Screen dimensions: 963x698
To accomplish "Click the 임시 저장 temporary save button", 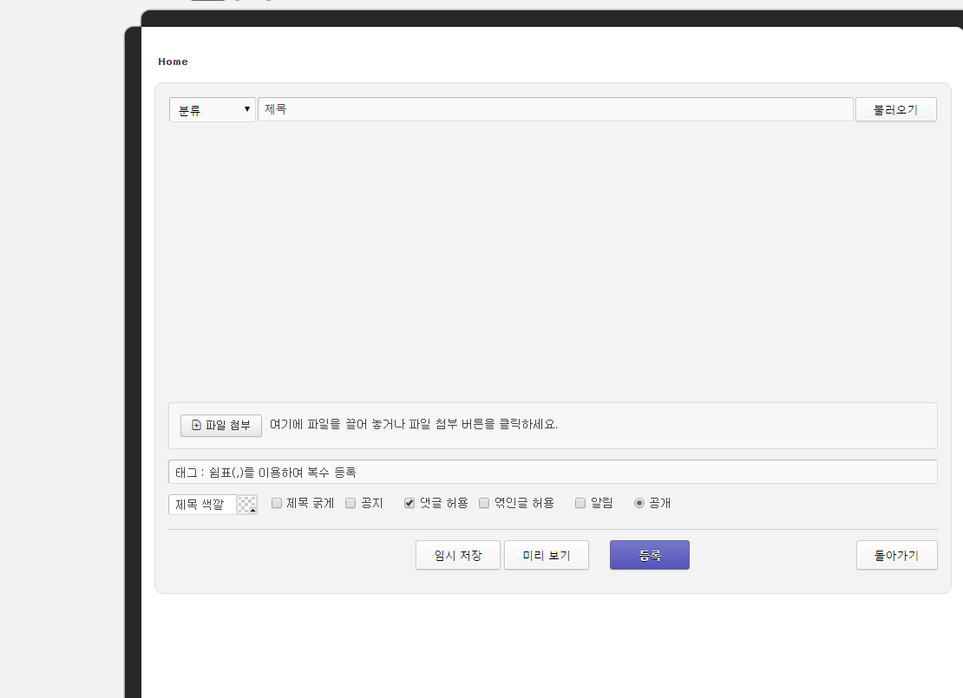I will coord(458,555).
